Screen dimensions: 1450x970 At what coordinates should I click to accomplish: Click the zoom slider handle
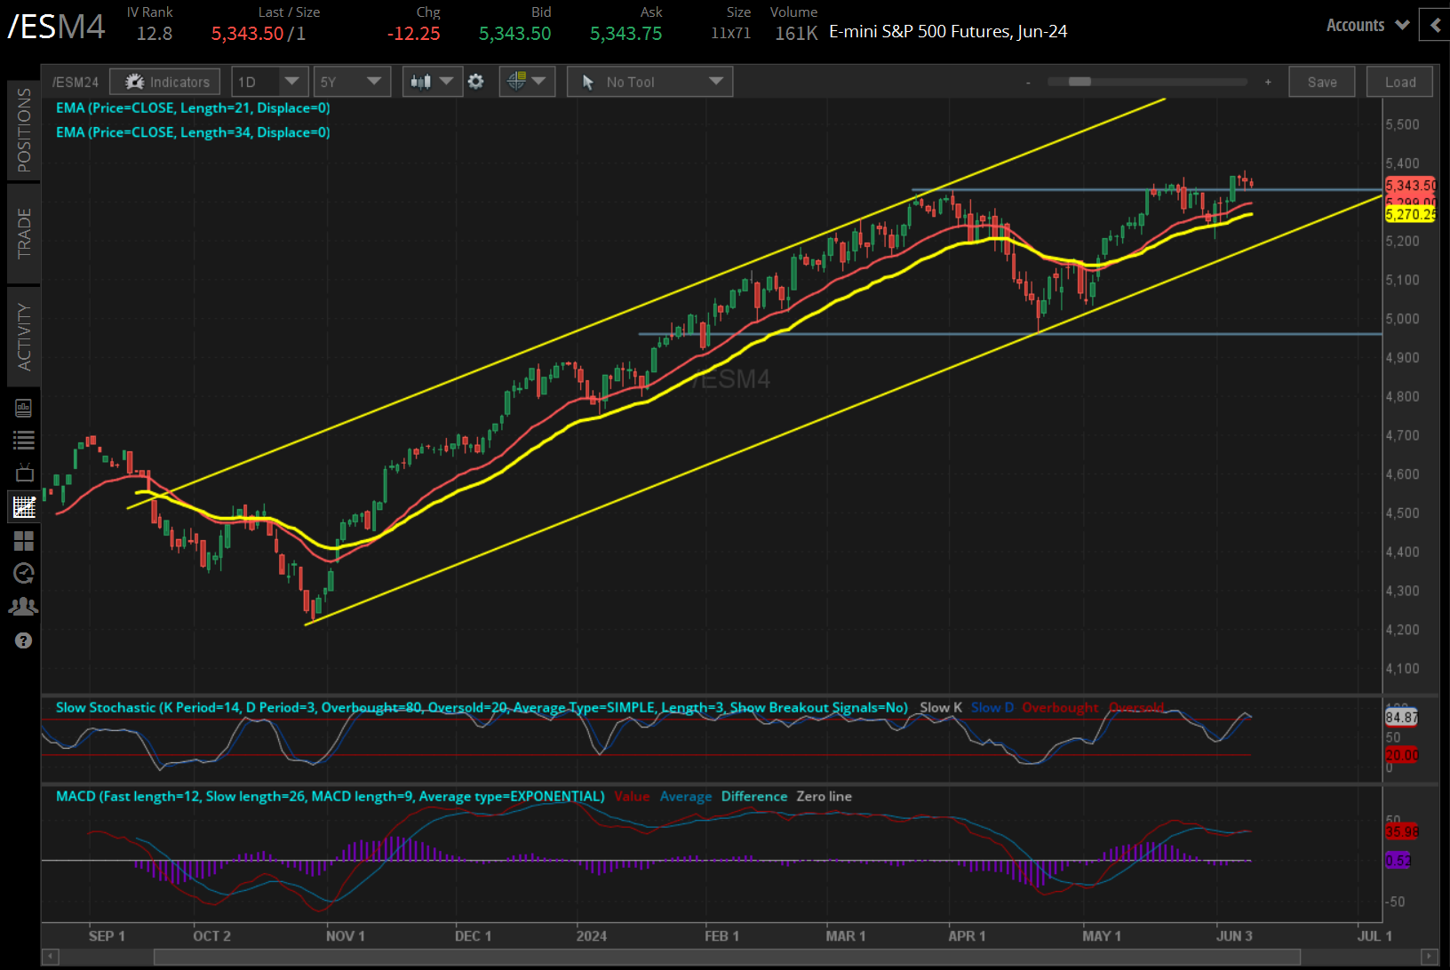tap(1080, 82)
